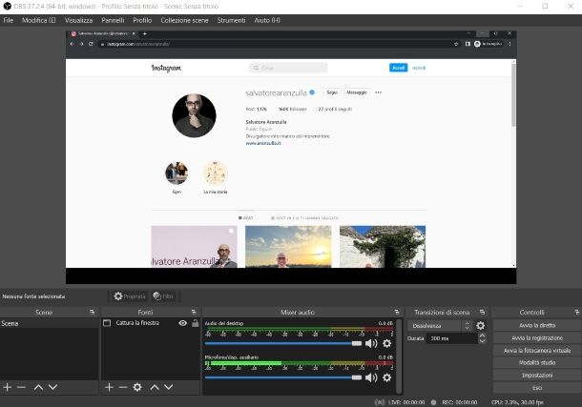Toggle visibility of Cattura la finestra source
The height and width of the screenshot is (407, 582).
click(x=182, y=323)
